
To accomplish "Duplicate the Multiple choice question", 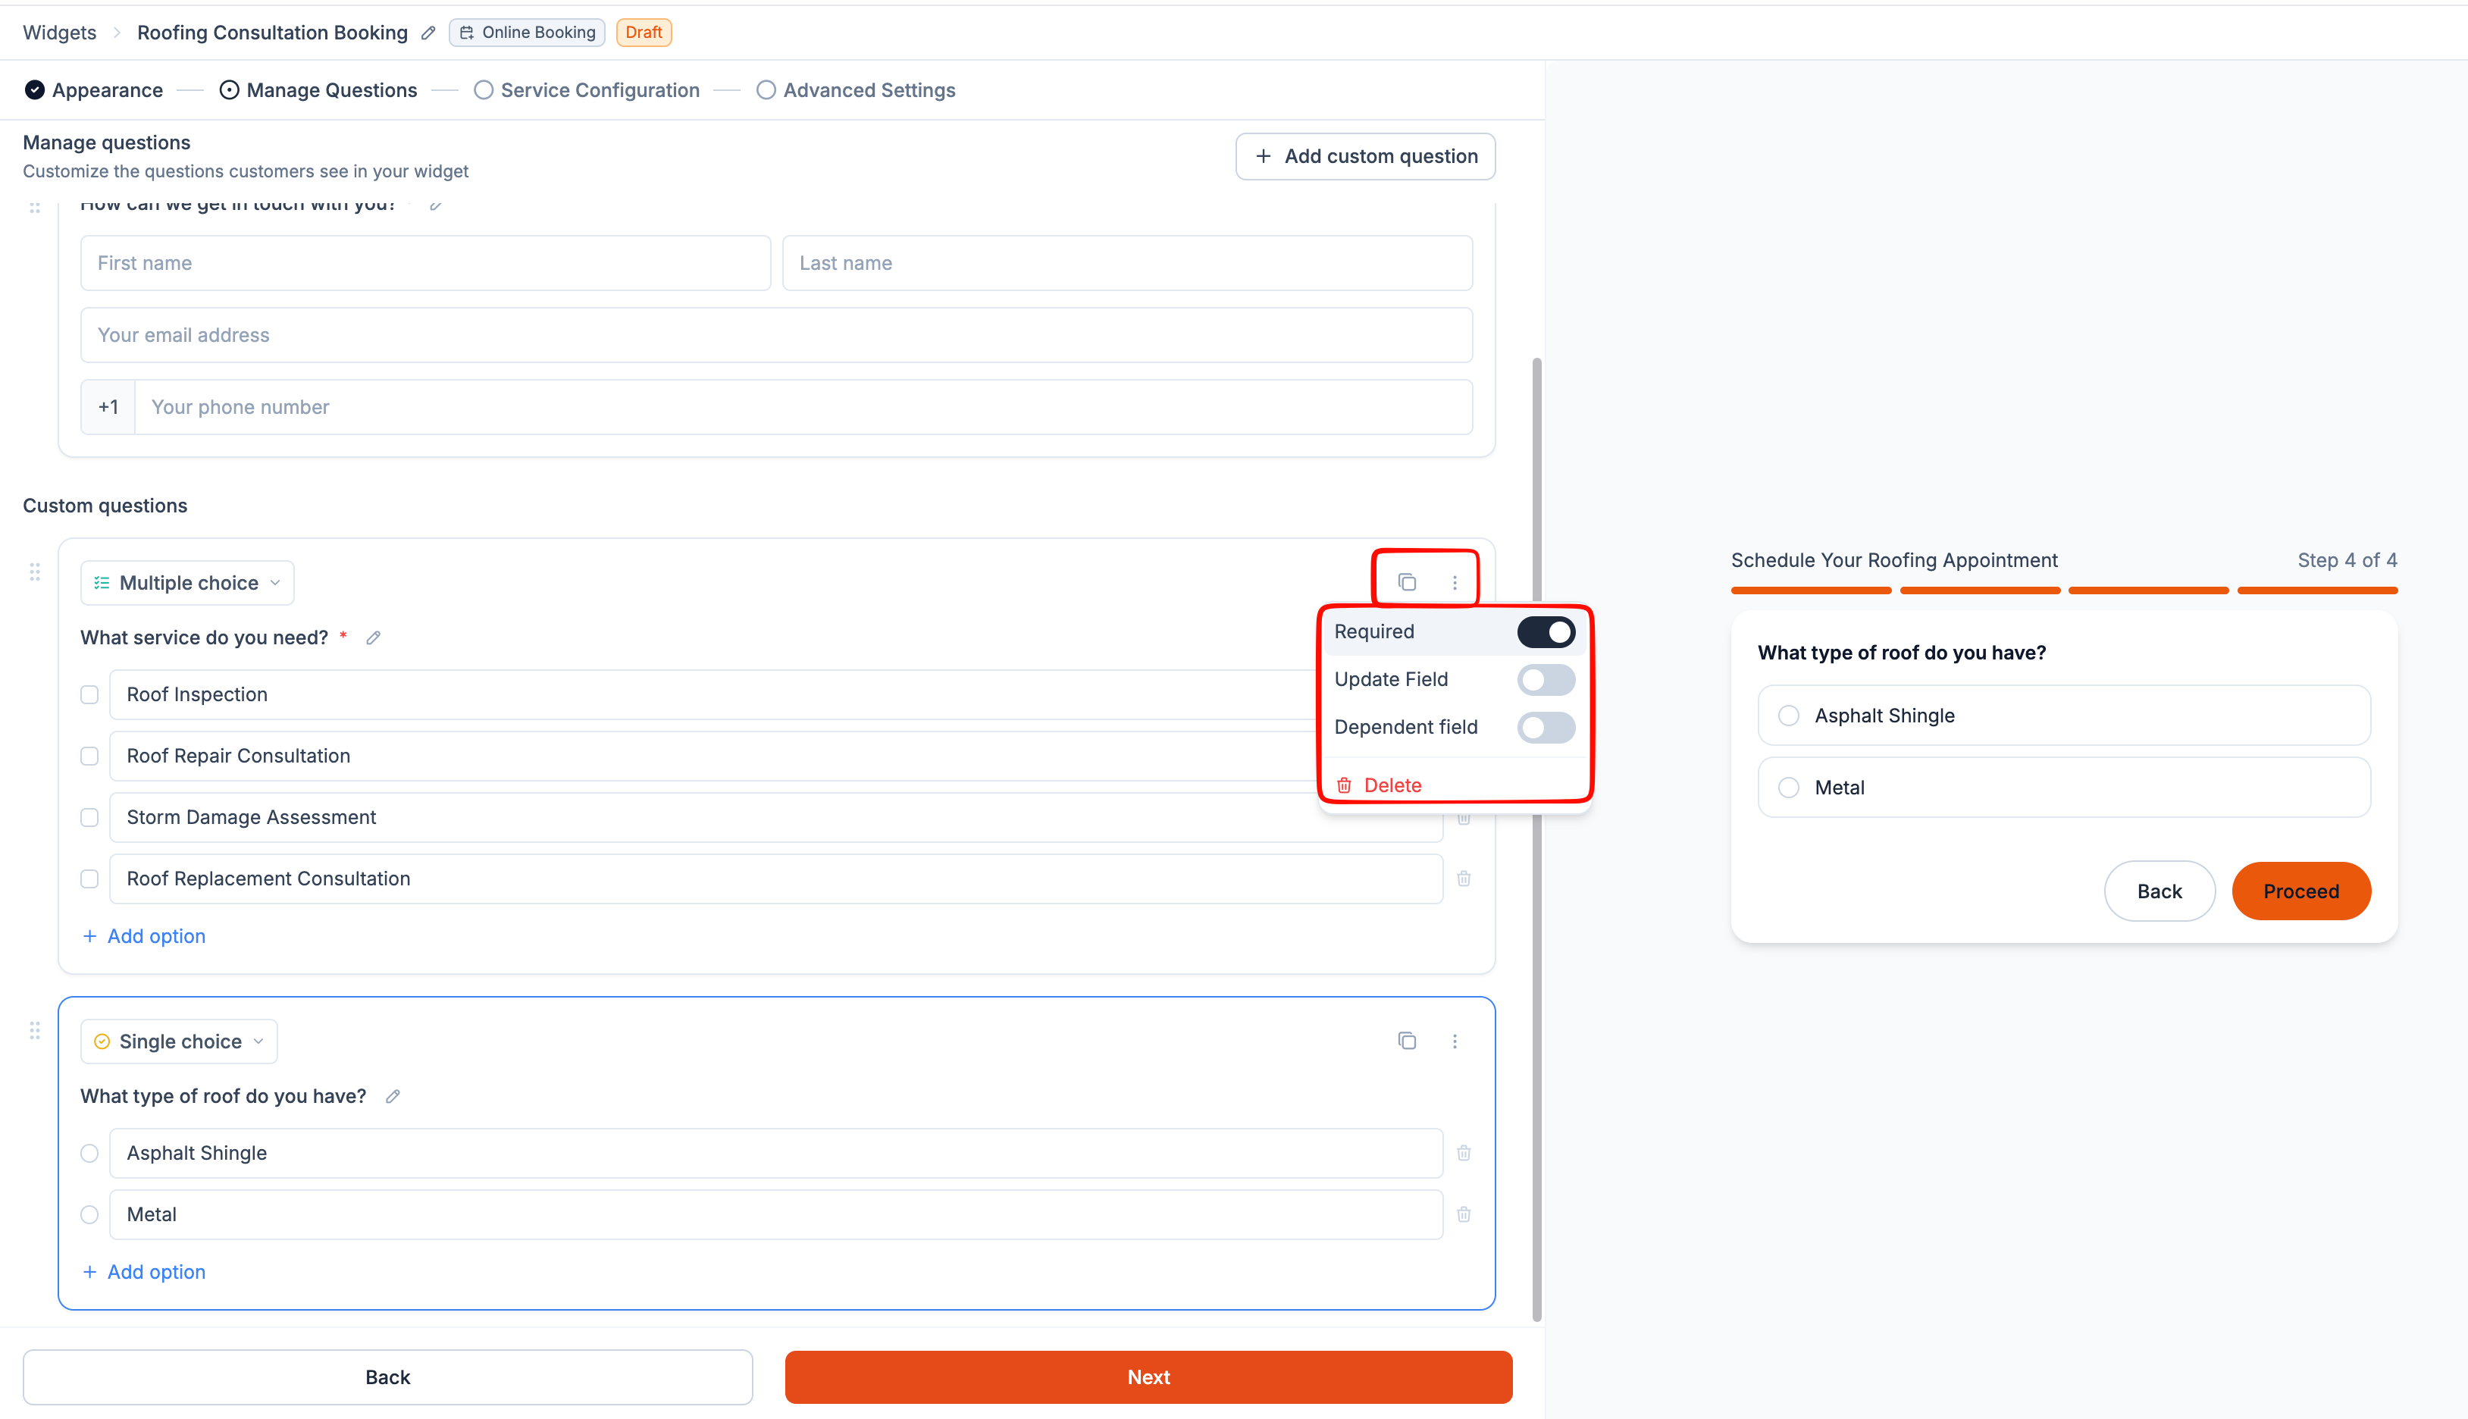I will tap(1406, 583).
